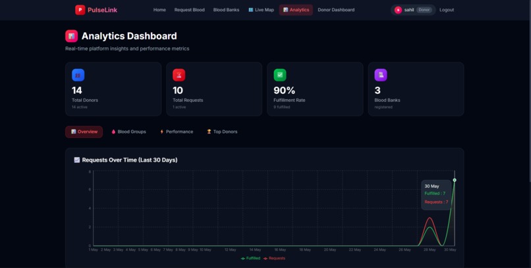Open the Request Blood page
This screenshot has height=268, width=531.
(x=189, y=10)
